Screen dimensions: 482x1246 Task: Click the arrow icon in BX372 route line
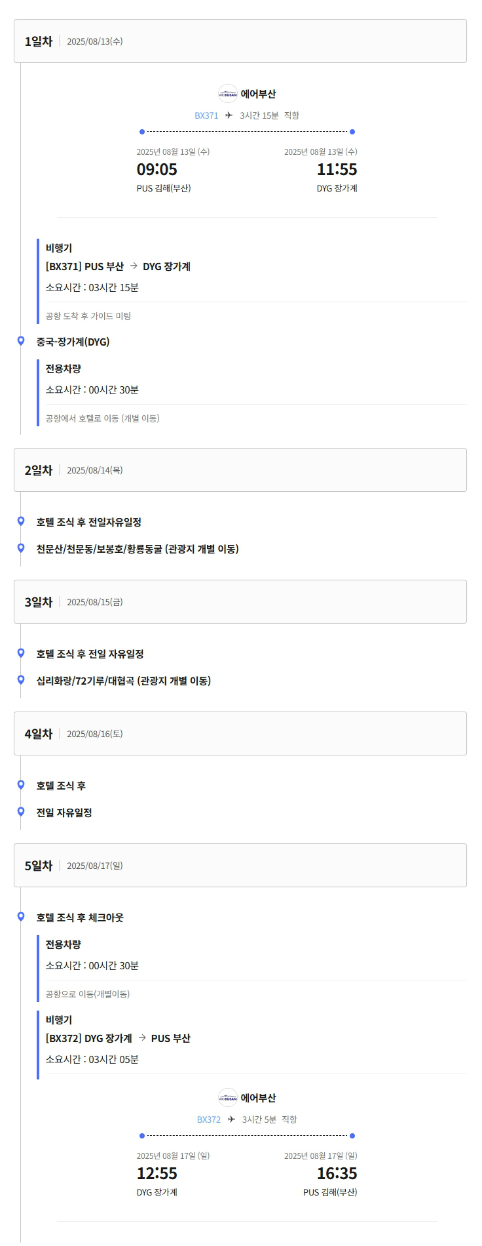[x=141, y=1038]
